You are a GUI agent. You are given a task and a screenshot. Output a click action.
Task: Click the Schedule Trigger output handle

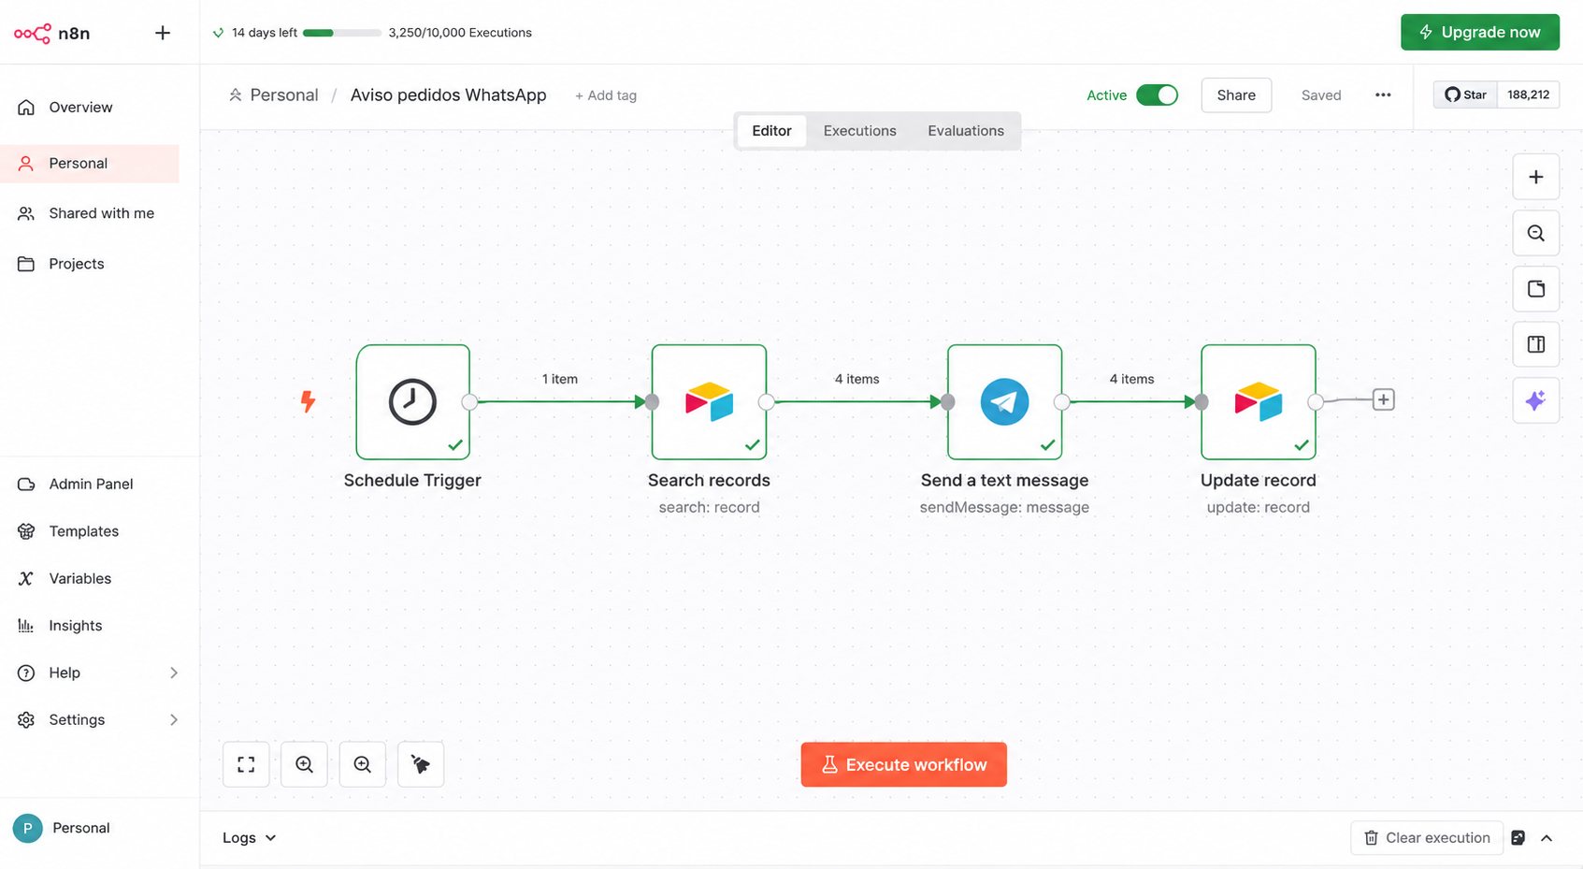tap(470, 402)
